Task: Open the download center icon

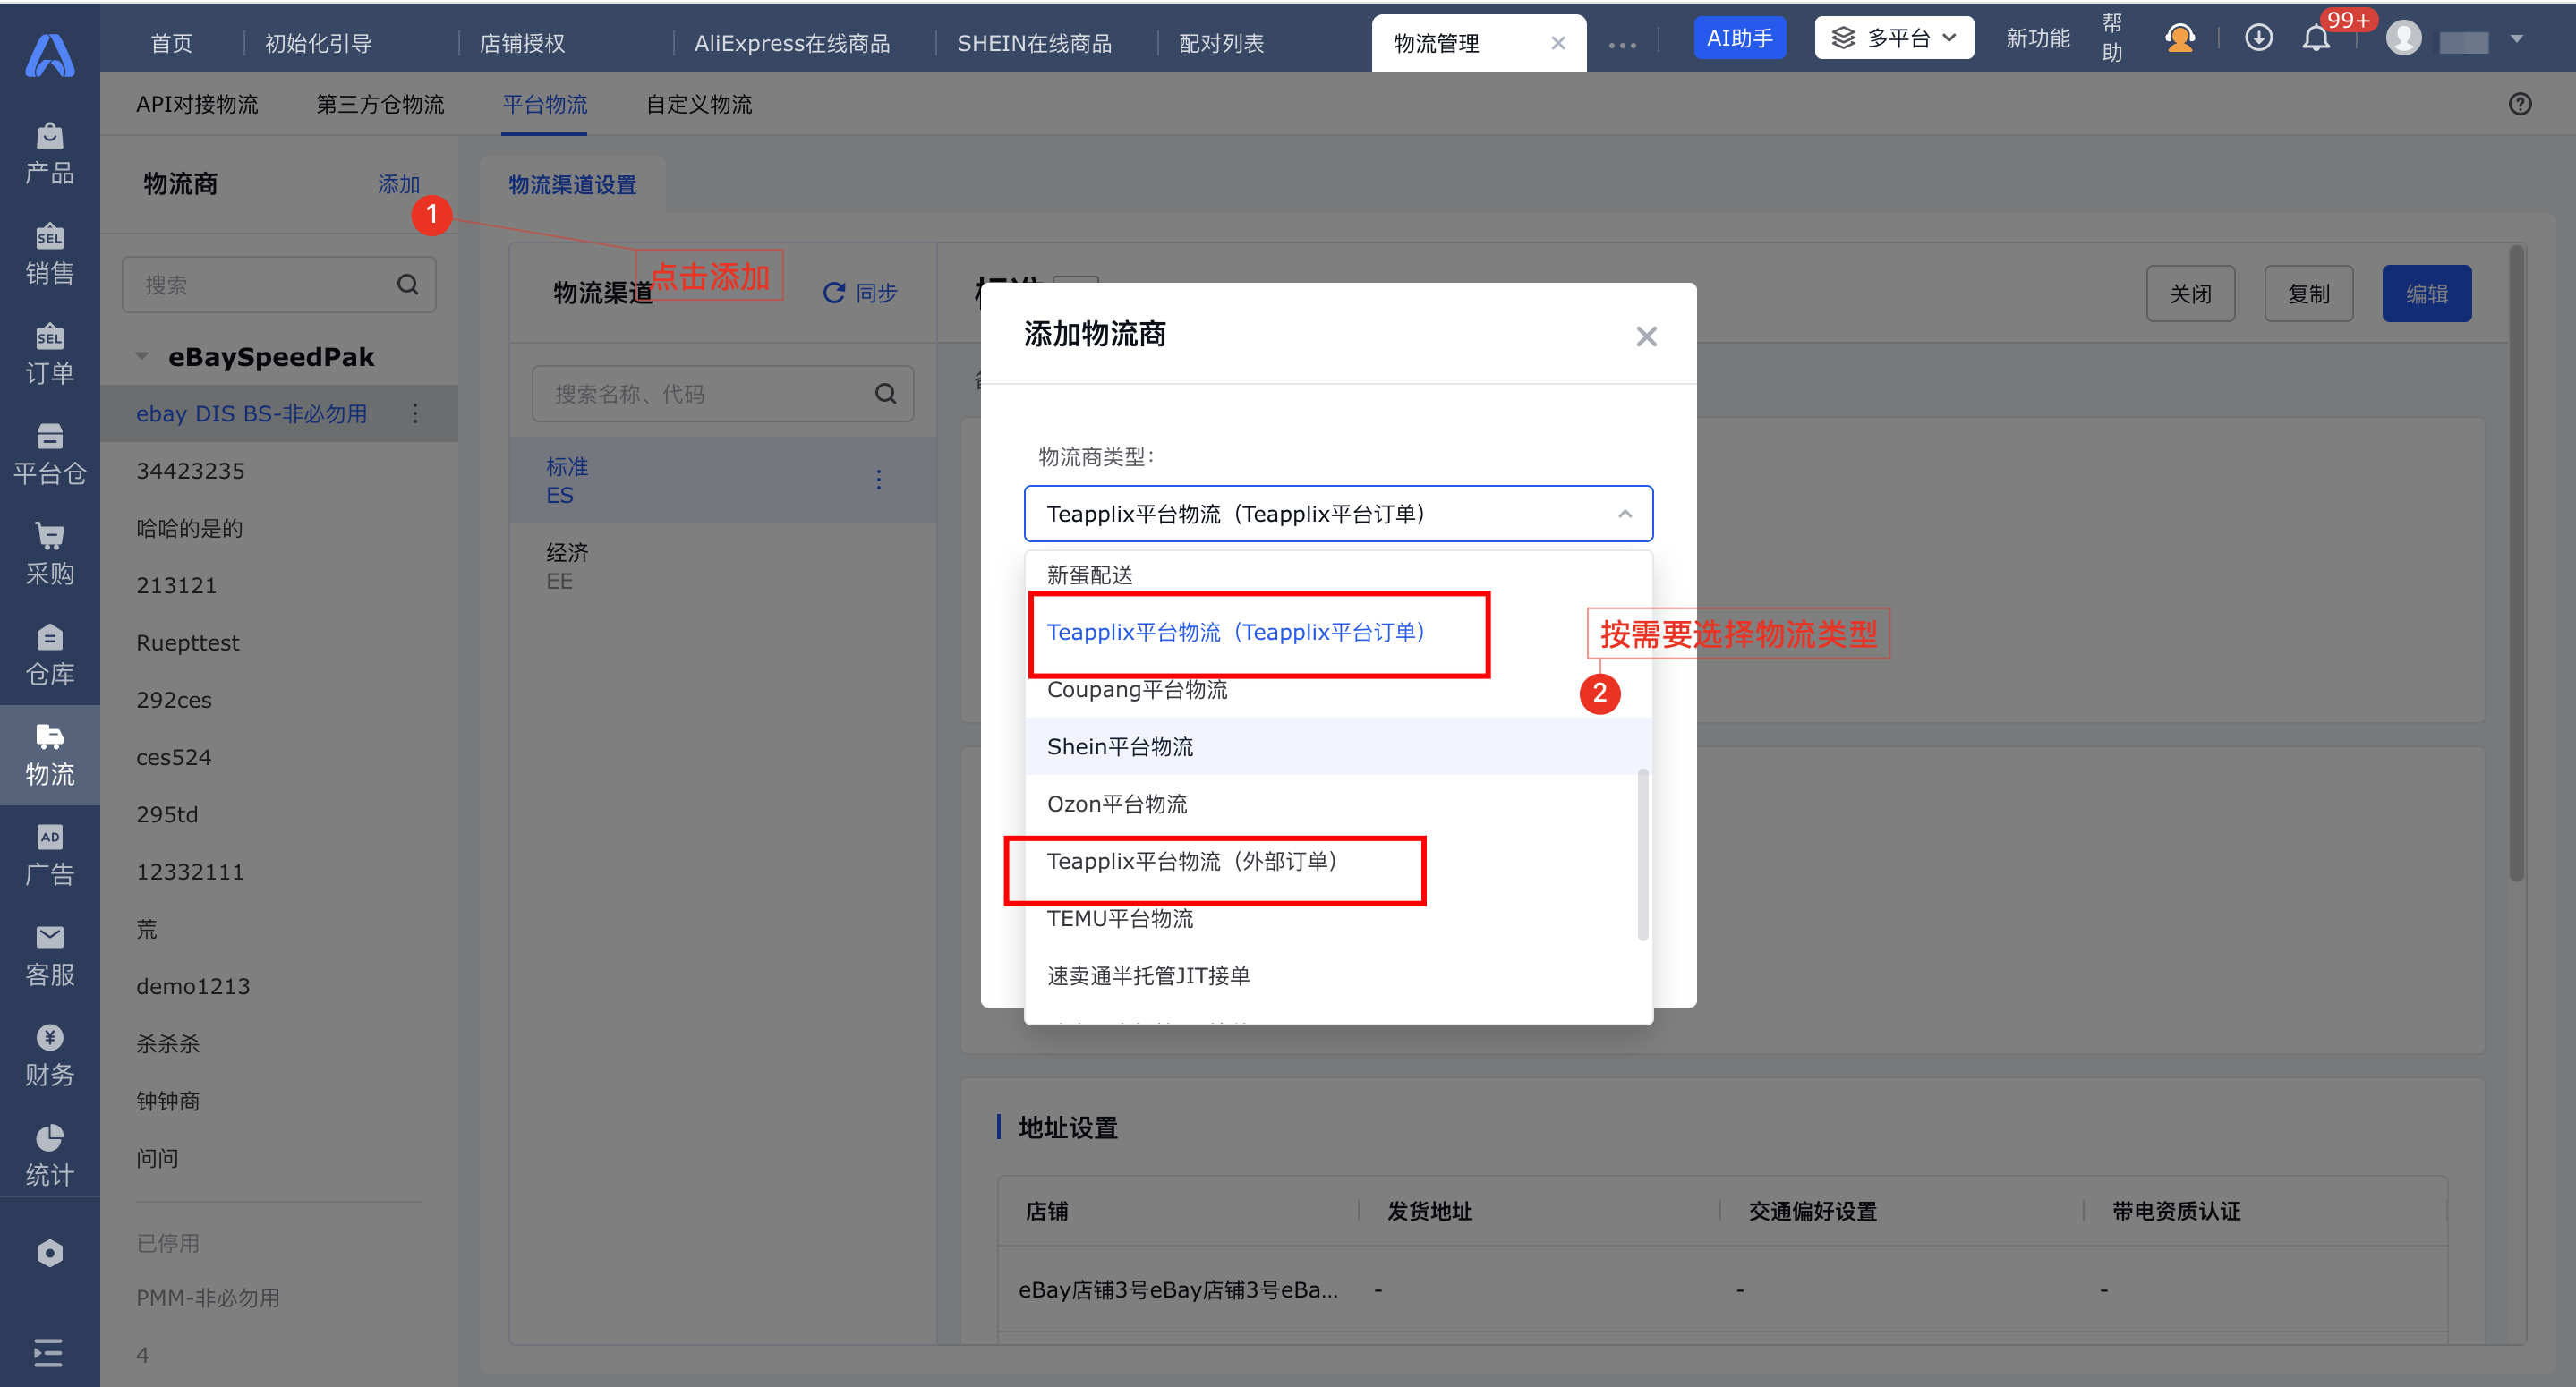Action: 2258,38
